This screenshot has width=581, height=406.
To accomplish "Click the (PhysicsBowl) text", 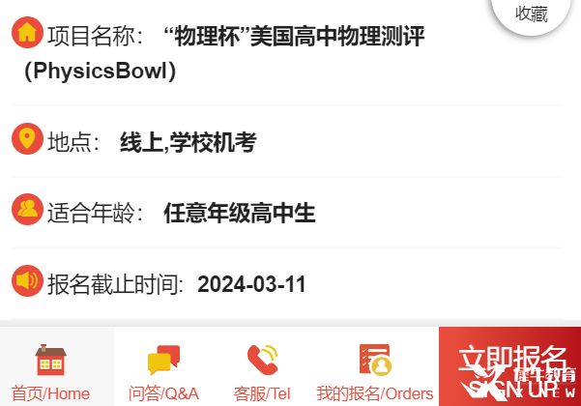I will pyautogui.click(x=100, y=71).
